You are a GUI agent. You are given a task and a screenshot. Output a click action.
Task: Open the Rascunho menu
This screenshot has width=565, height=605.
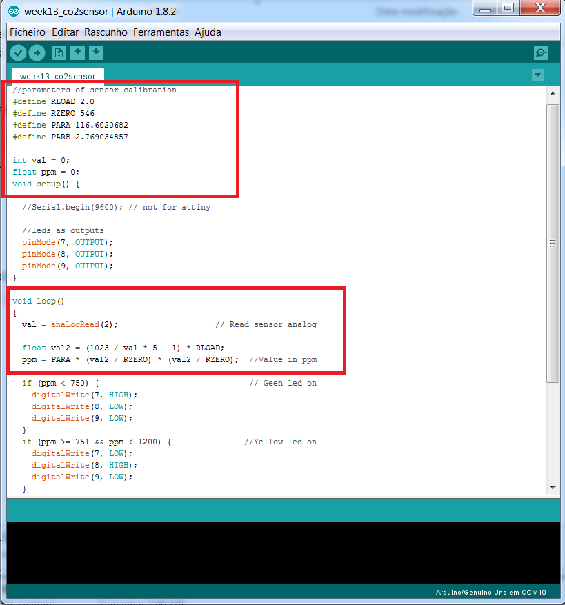[x=106, y=32]
